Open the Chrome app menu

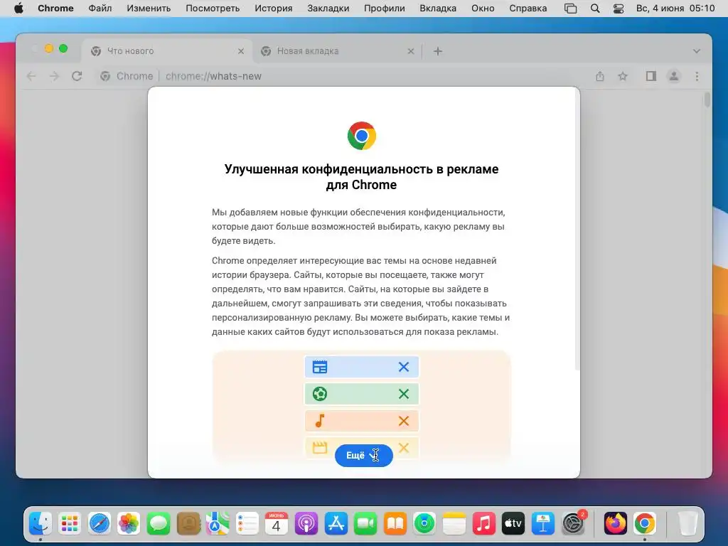[55, 9]
